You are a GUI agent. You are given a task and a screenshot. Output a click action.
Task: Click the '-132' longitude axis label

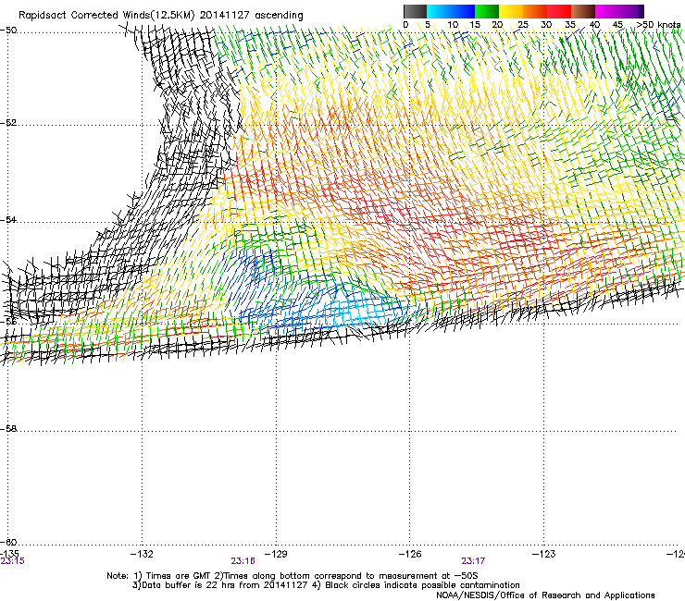tap(142, 554)
